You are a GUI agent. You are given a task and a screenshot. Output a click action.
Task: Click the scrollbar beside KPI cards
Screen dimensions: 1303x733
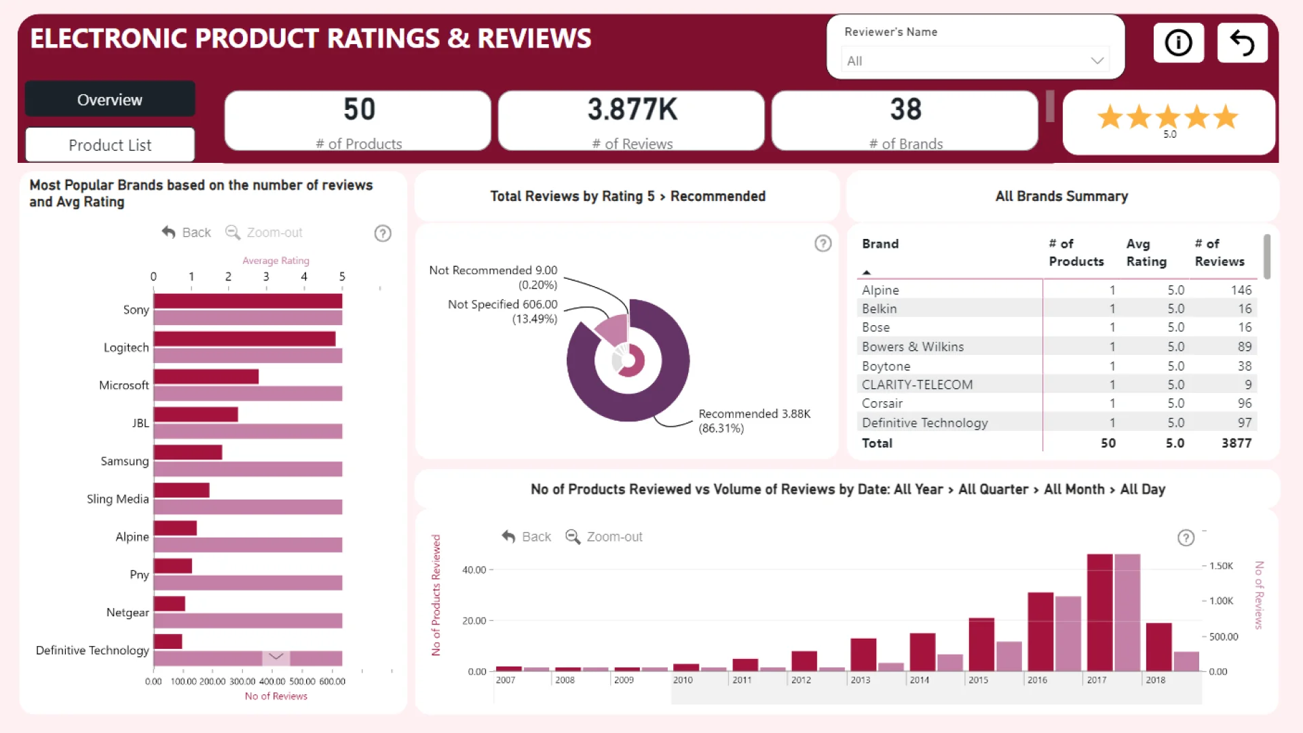pyautogui.click(x=1050, y=107)
